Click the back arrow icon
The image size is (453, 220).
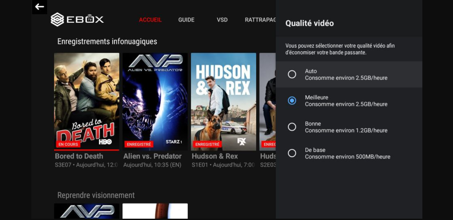pyautogui.click(x=39, y=7)
